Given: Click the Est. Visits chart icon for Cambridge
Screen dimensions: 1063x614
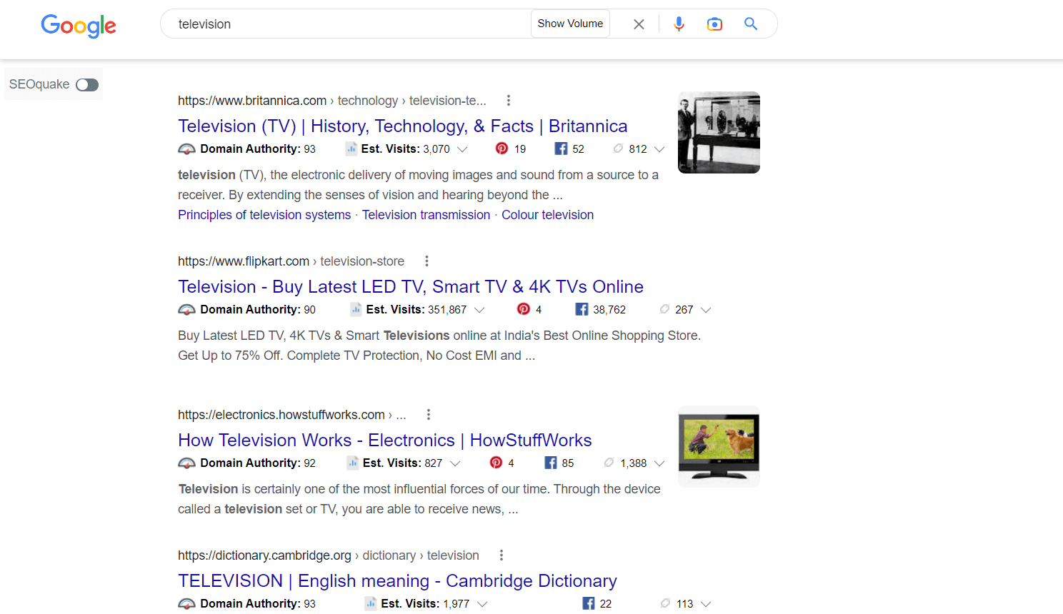Looking at the screenshot, I should coord(371,603).
